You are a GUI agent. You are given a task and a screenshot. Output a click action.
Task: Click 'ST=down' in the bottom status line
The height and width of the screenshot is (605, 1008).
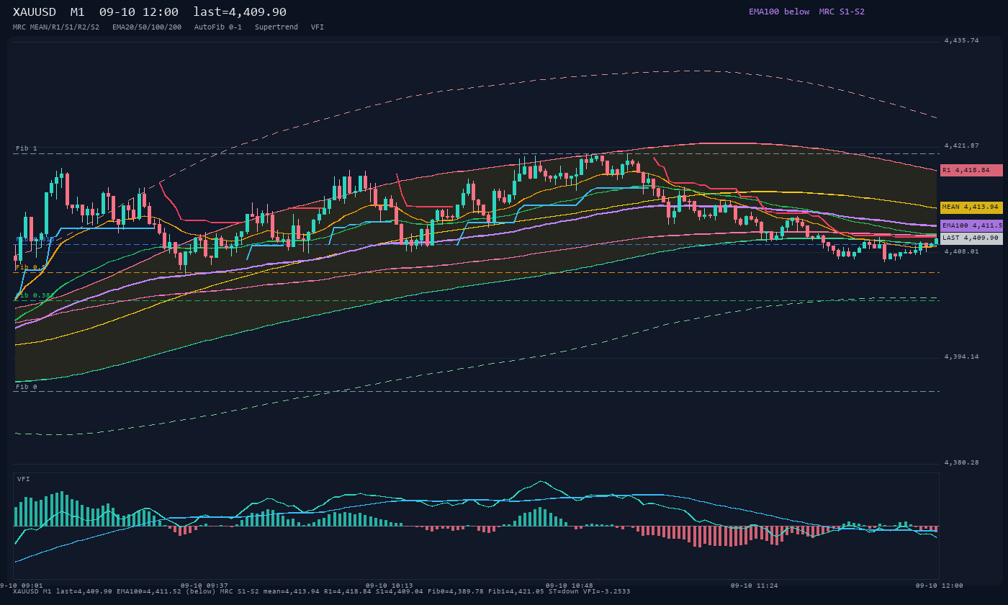pyautogui.click(x=565, y=591)
